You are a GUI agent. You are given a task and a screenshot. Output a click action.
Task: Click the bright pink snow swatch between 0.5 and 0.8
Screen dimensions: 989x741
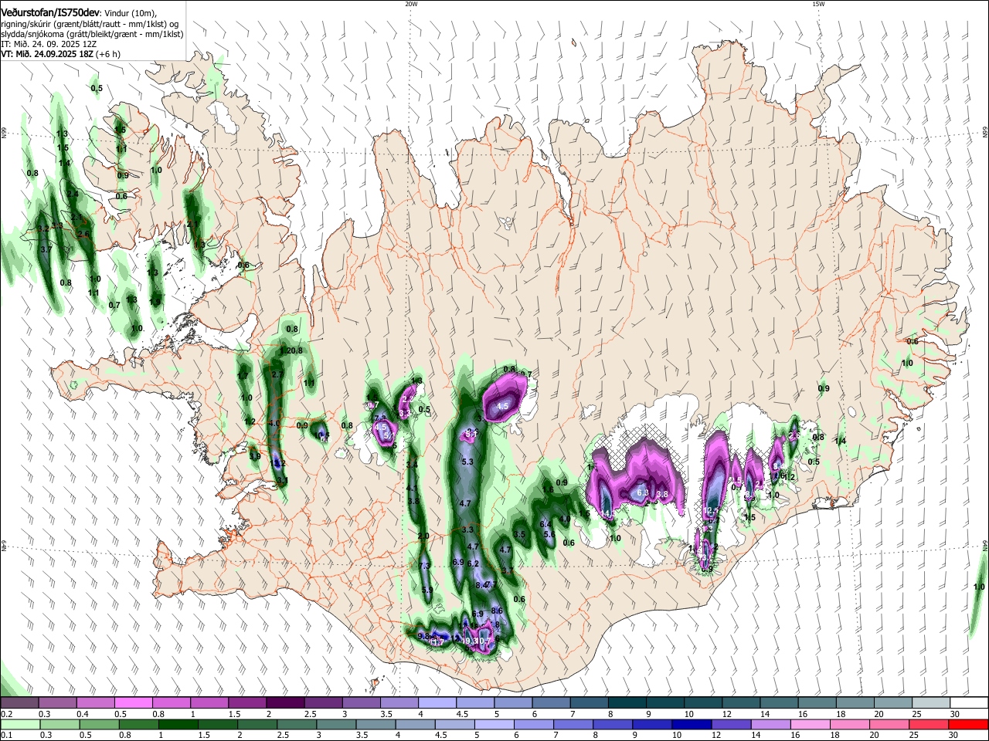tap(134, 703)
